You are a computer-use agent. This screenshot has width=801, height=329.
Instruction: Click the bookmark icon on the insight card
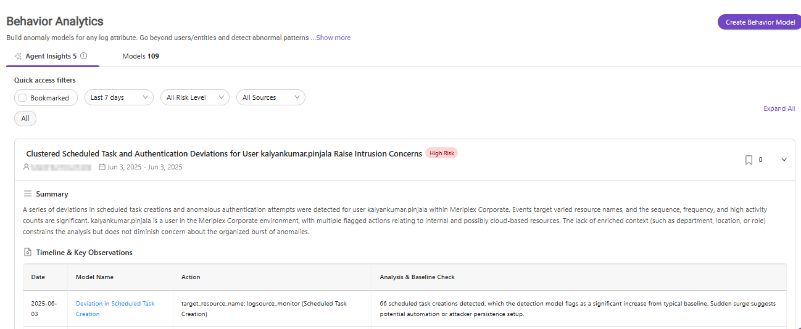tap(749, 160)
